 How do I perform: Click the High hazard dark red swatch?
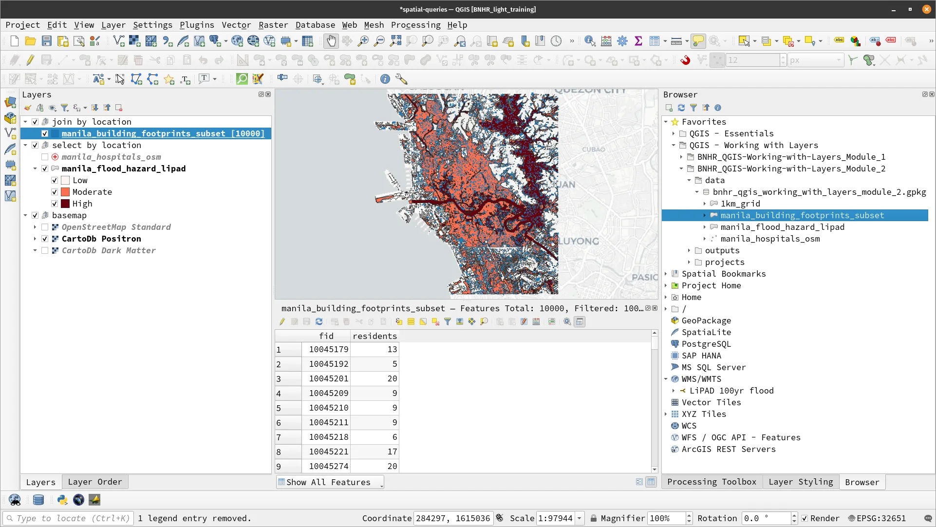point(65,204)
